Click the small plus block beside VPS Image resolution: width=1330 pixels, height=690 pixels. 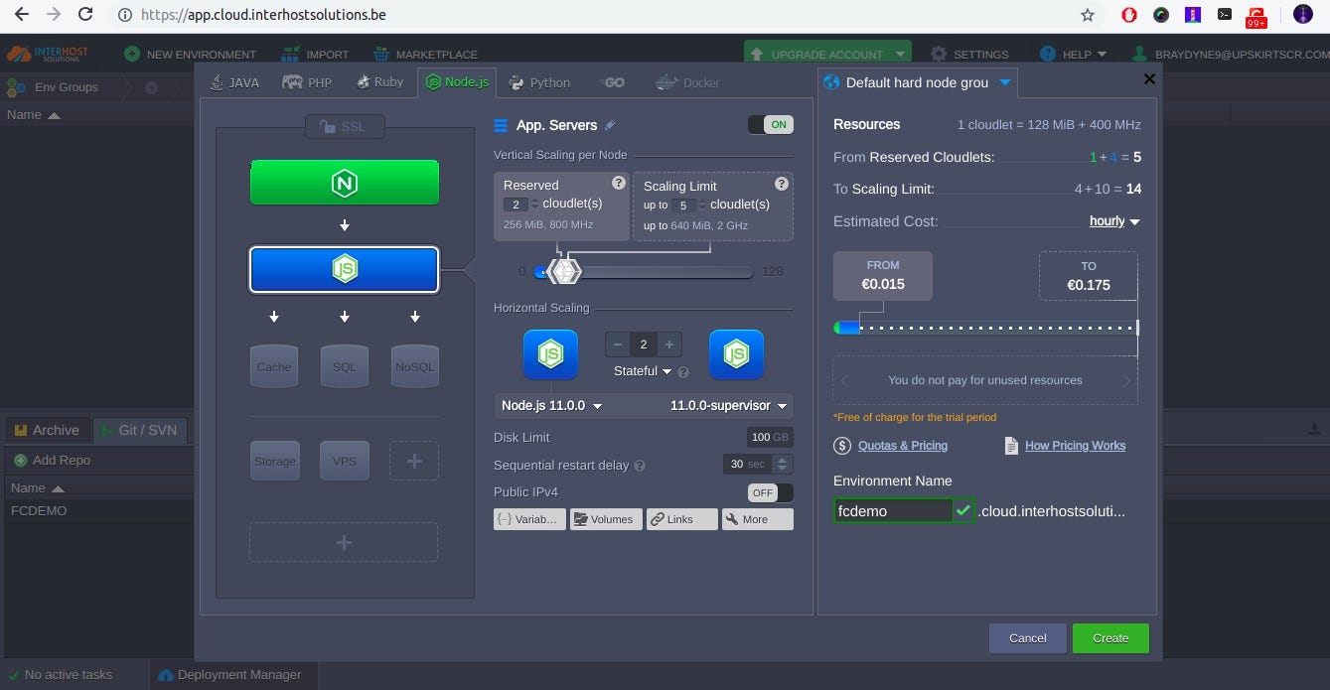(x=414, y=461)
